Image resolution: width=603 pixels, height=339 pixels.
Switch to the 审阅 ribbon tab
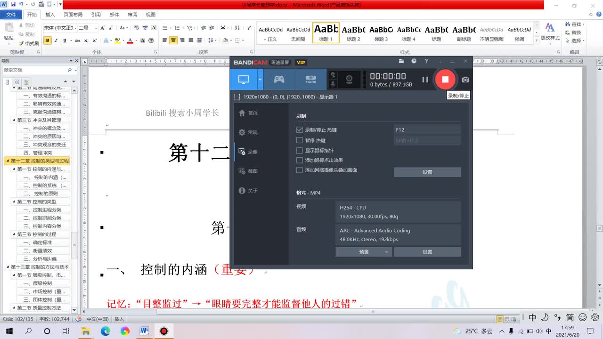[x=133, y=15]
